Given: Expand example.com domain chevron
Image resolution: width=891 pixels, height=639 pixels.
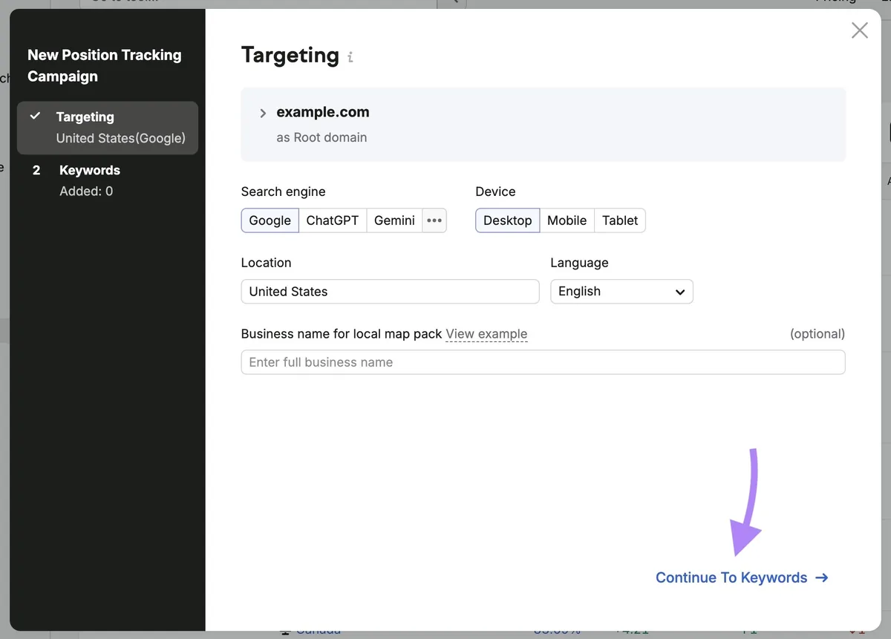Looking at the screenshot, I should (263, 114).
